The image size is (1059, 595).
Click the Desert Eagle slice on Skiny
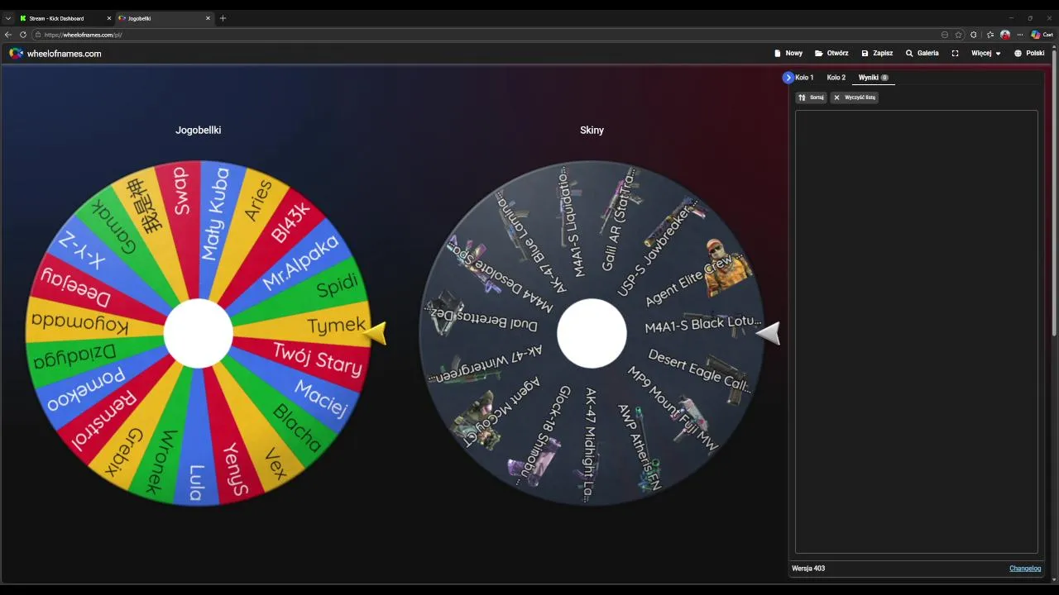[699, 370]
